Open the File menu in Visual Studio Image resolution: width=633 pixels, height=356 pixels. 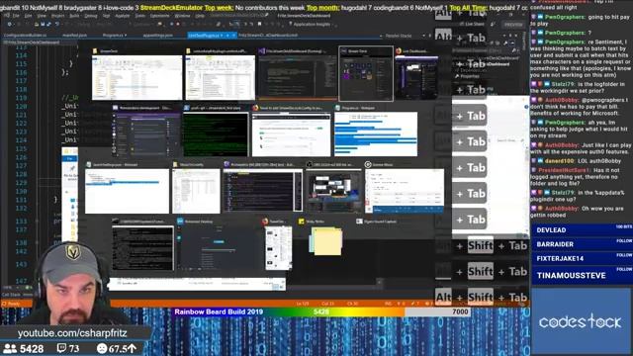[x=16, y=16]
